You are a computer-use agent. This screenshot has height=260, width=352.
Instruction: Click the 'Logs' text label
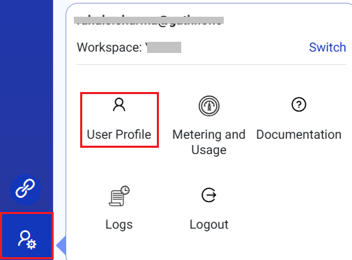click(119, 225)
